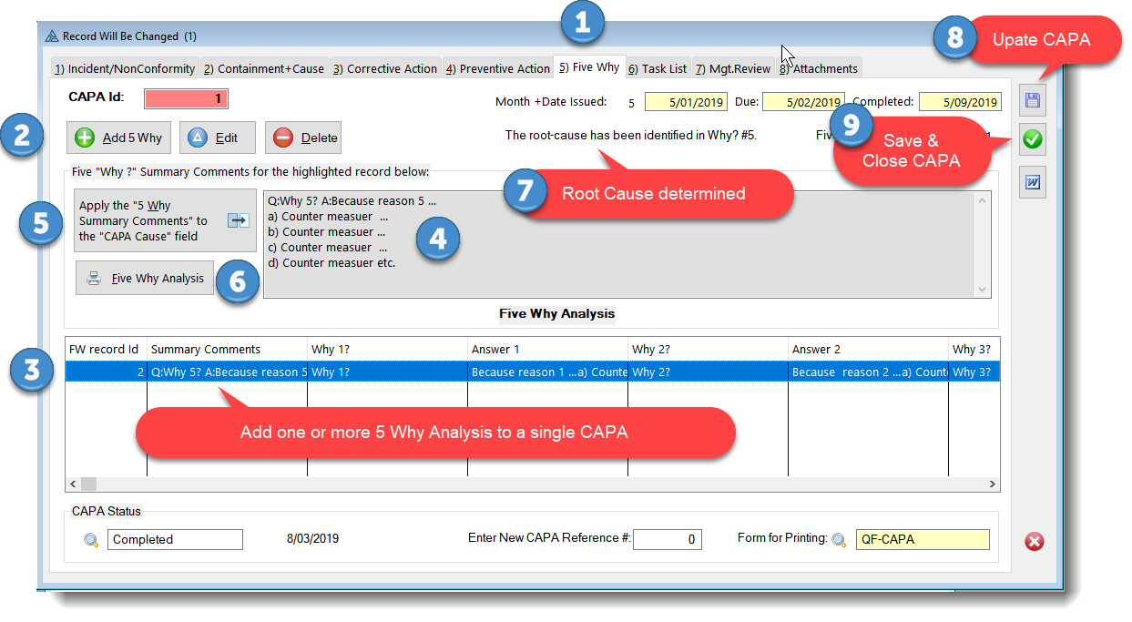Click the arrow icon to apply summary comments
Viewport: 1132px width, 622px height.
[238, 220]
